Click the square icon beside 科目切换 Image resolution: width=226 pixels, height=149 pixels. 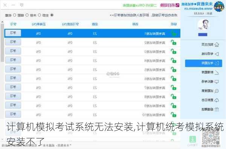click(x=177, y=5)
